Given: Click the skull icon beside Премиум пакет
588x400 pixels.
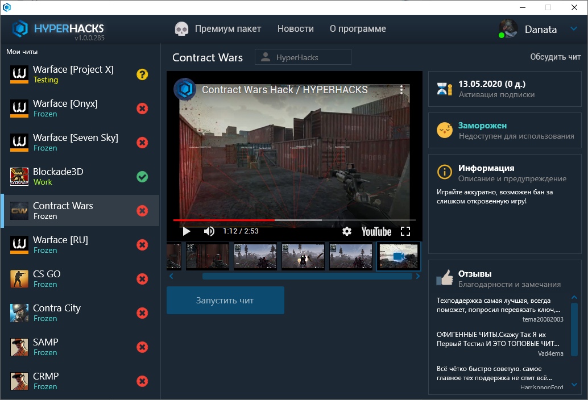Looking at the screenshot, I should pyautogui.click(x=181, y=29).
